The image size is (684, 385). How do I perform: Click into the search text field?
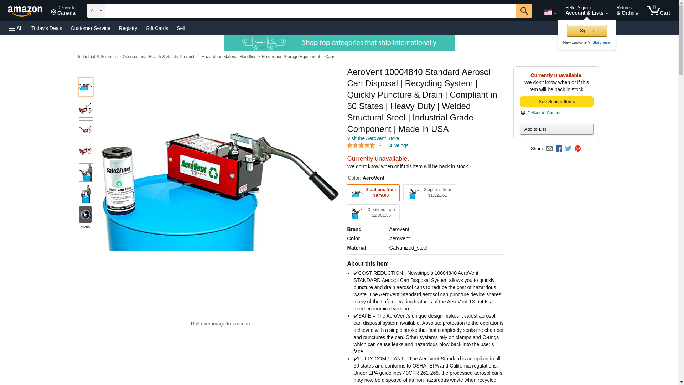(311, 11)
